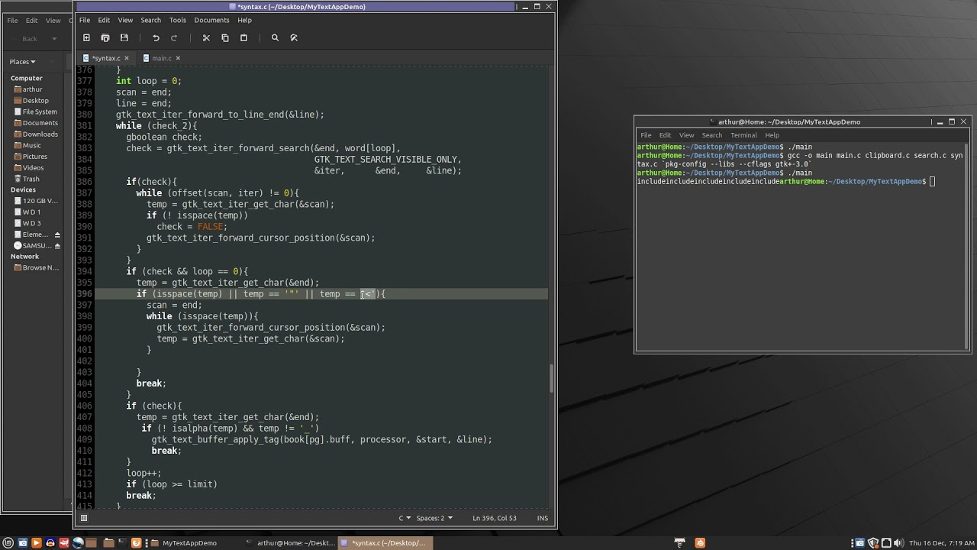Open the Spaces: 2 indentation dropdown
This screenshot has height=550, width=977.
434,518
